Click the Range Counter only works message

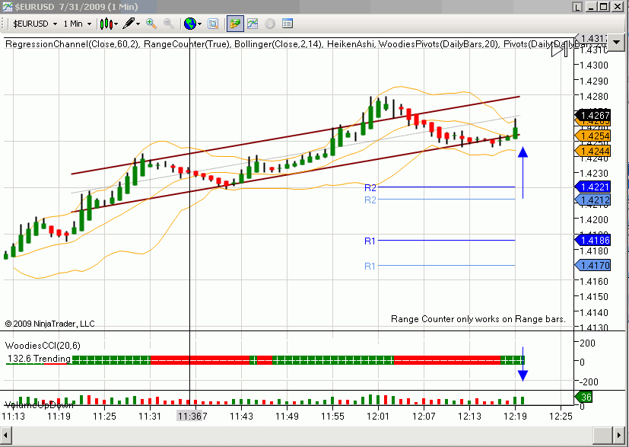[478, 319]
